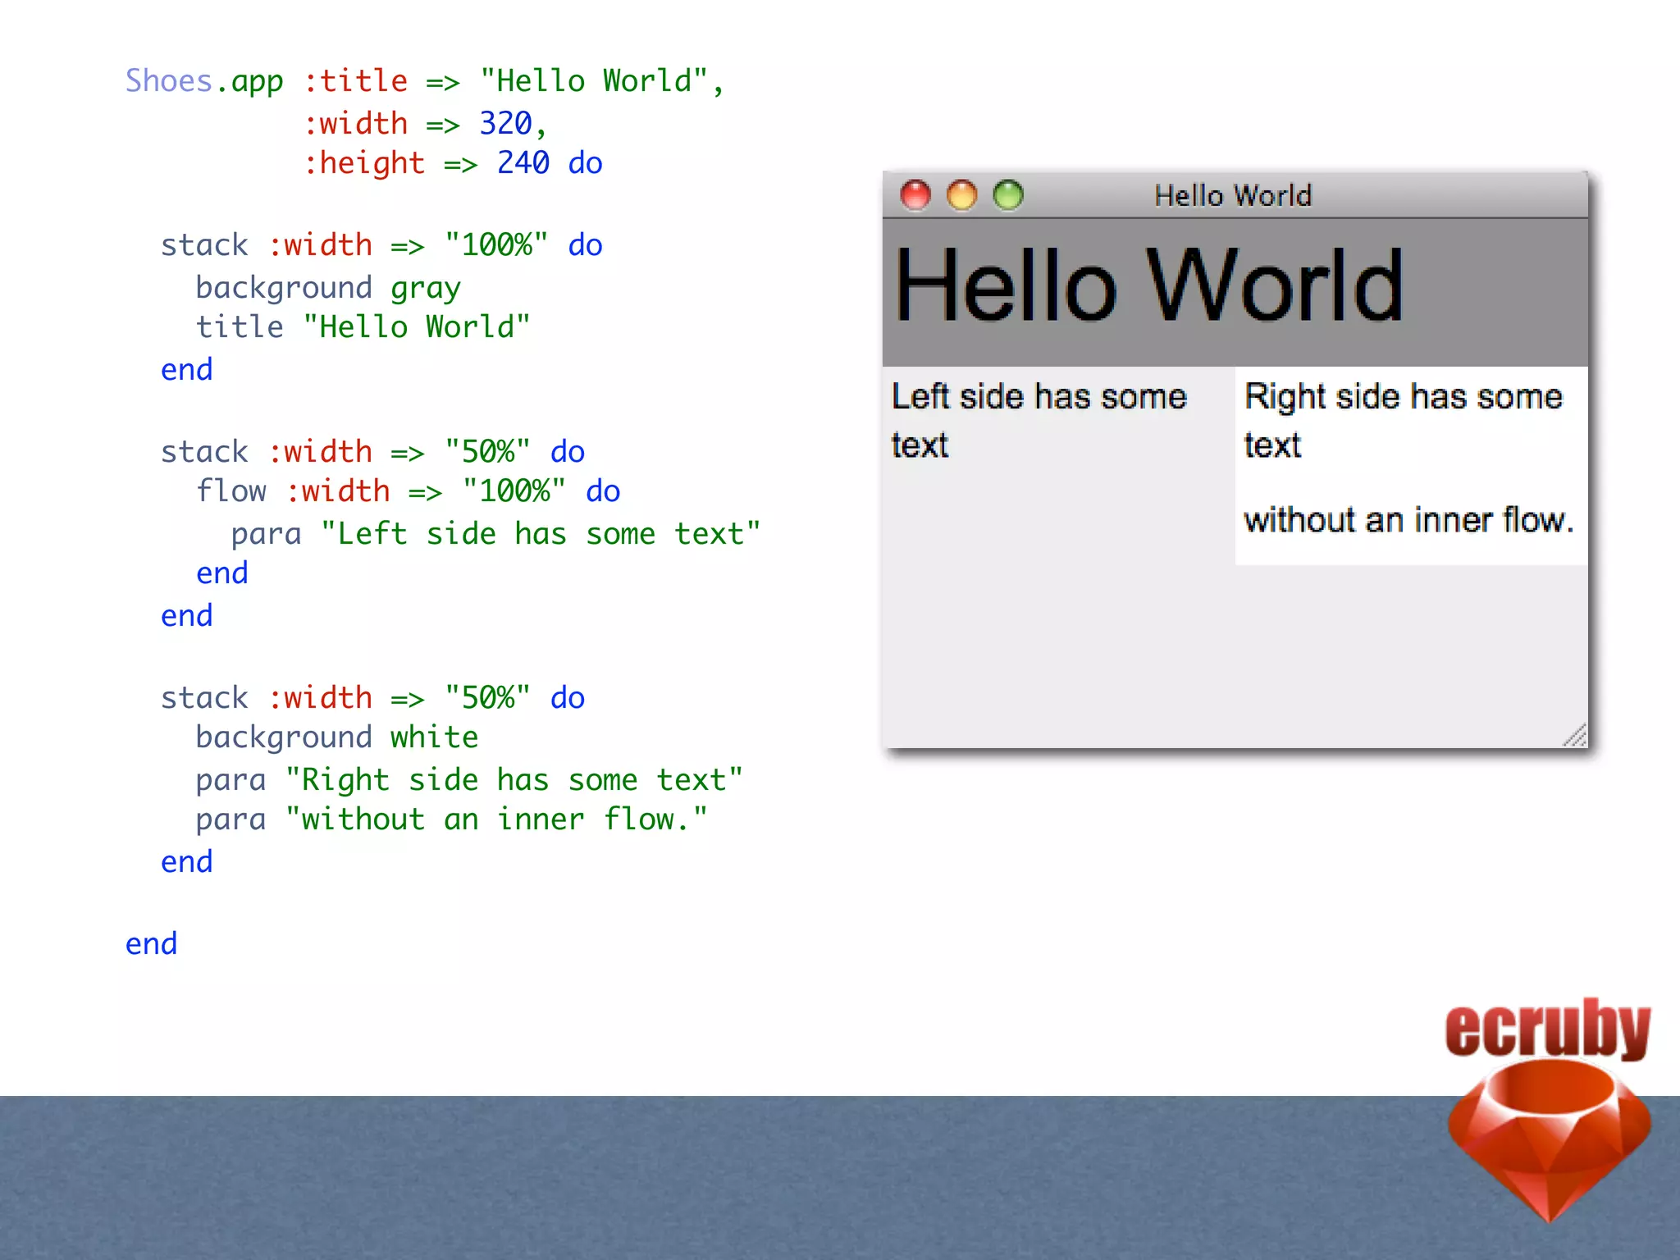Click the 'background gray' code line

coord(328,287)
